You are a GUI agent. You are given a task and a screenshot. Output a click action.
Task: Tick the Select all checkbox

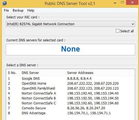117,31
